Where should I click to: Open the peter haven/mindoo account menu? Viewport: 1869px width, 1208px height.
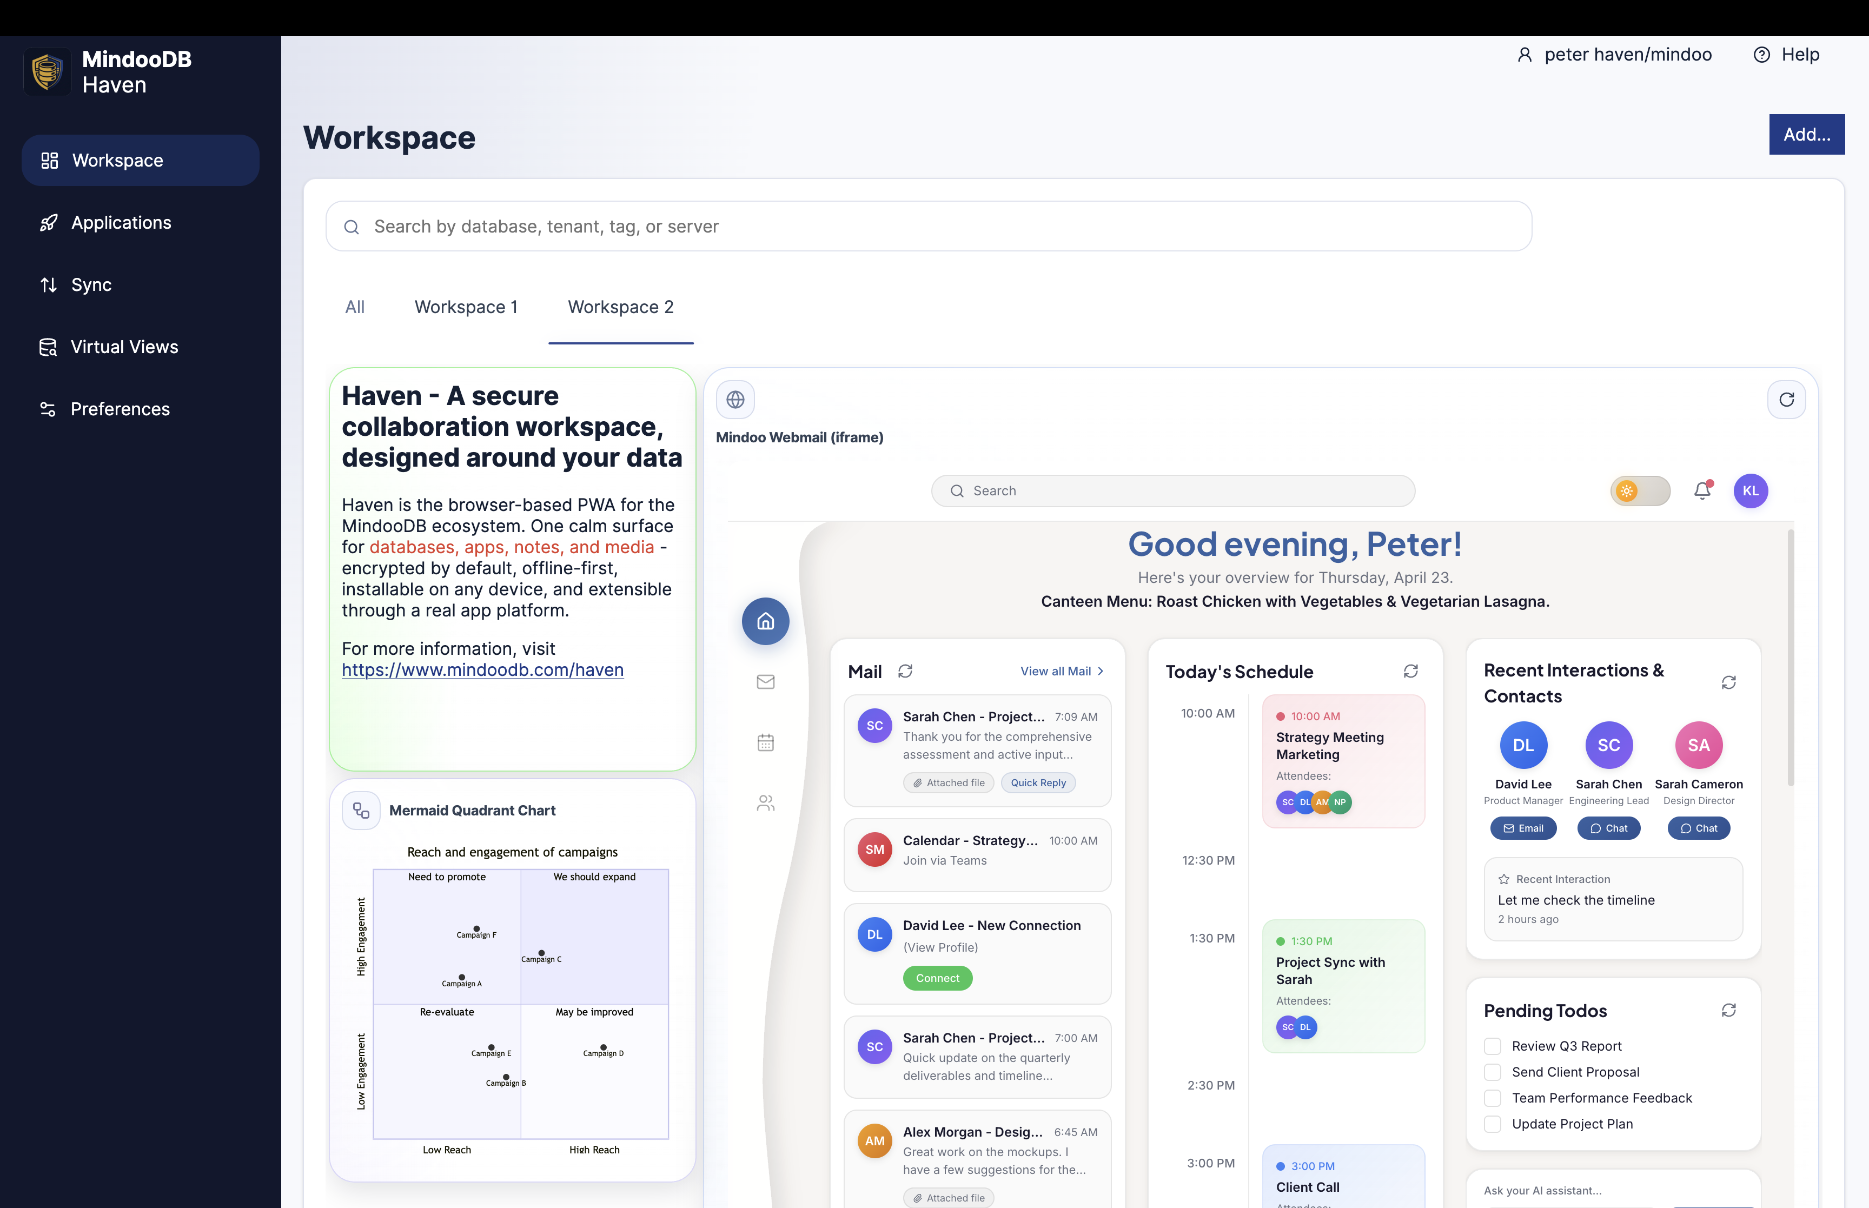1613,54
